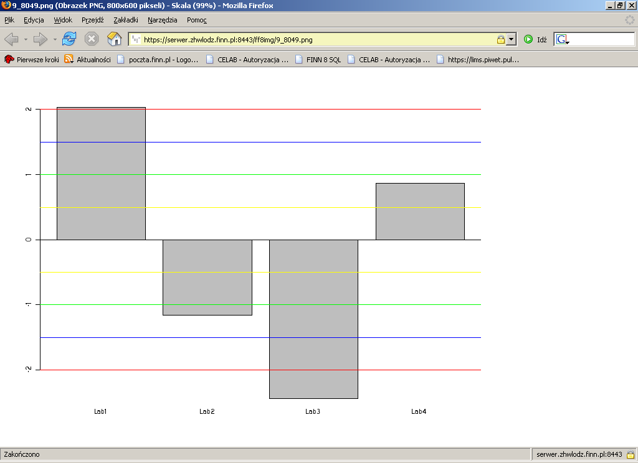Click the Firefox icon in the title bar
Viewport: 638px width, 463px height.
[6, 5]
